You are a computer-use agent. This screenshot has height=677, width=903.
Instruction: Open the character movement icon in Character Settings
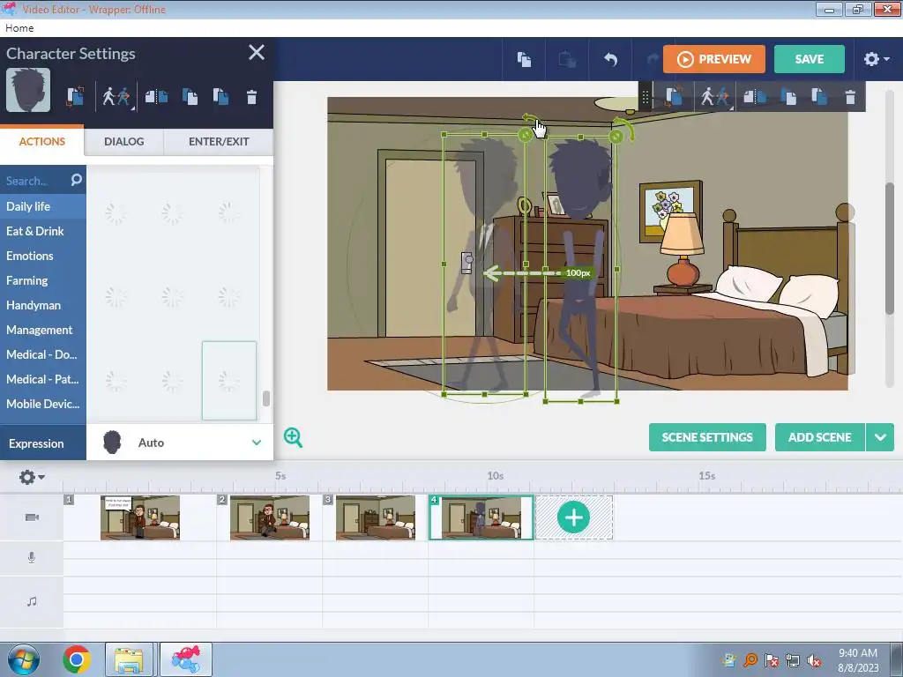(x=116, y=96)
